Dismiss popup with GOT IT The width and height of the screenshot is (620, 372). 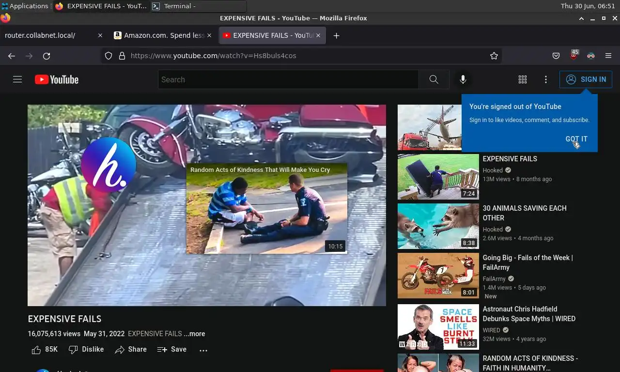[x=576, y=139]
